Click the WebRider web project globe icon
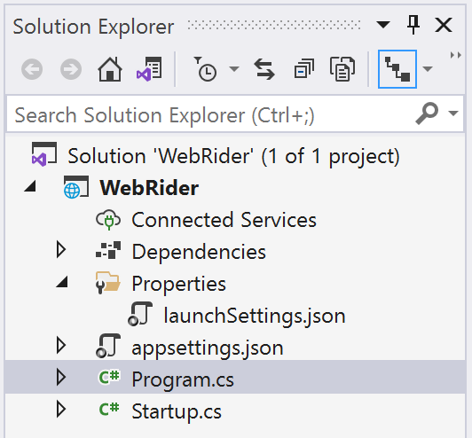The width and height of the screenshot is (472, 438). pos(76,187)
